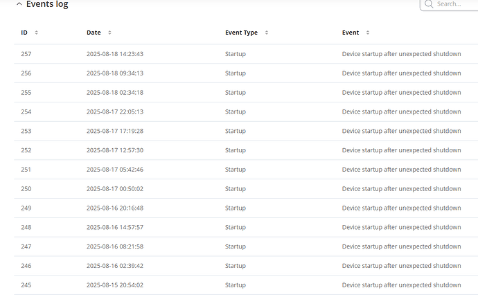Image resolution: width=478 pixels, height=297 pixels.
Task: Sort by Event Type column arrows
Action: coord(267,33)
